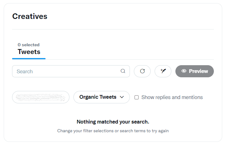
Task: Click the 'Show replies and mentions' label
Action: coord(172,97)
